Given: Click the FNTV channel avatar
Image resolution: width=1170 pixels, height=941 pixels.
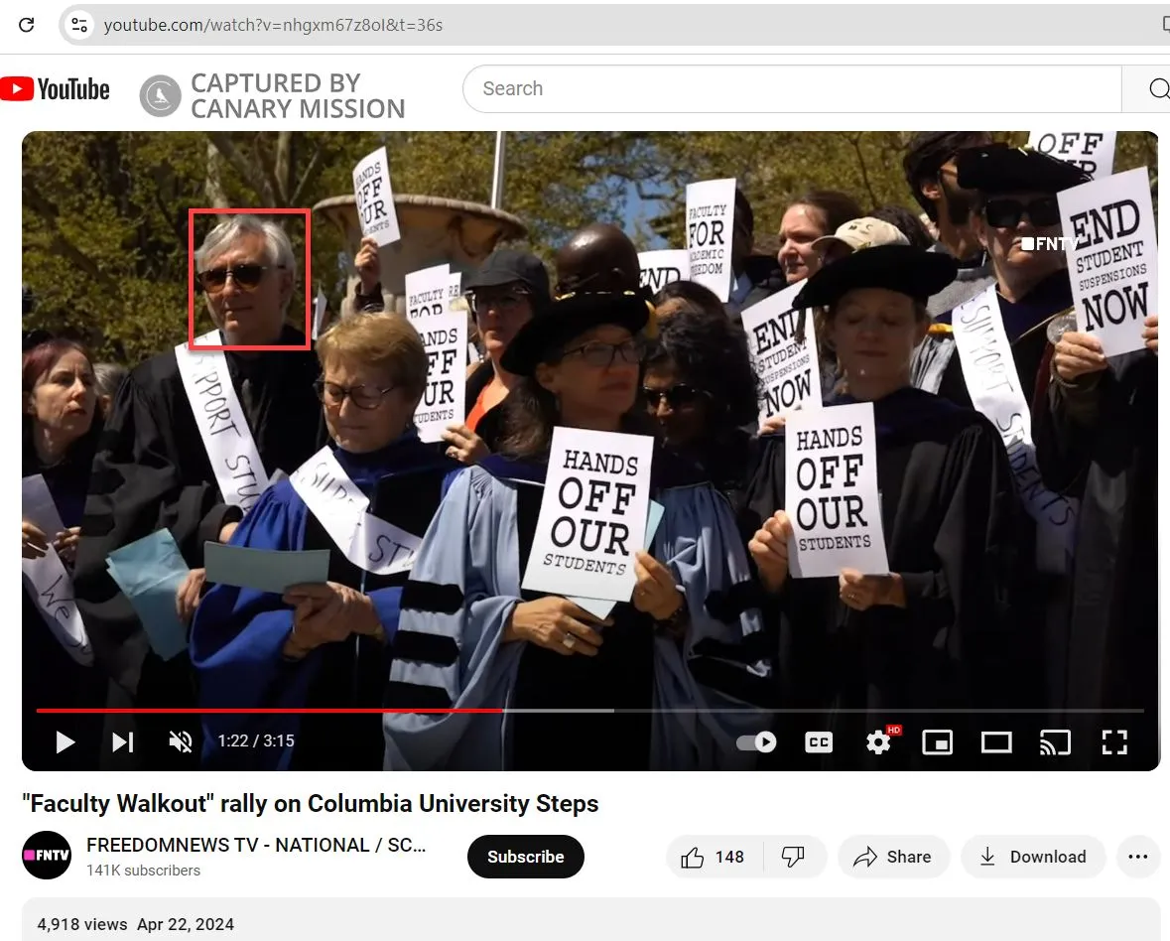Looking at the screenshot, I should (x=47, y=857).
